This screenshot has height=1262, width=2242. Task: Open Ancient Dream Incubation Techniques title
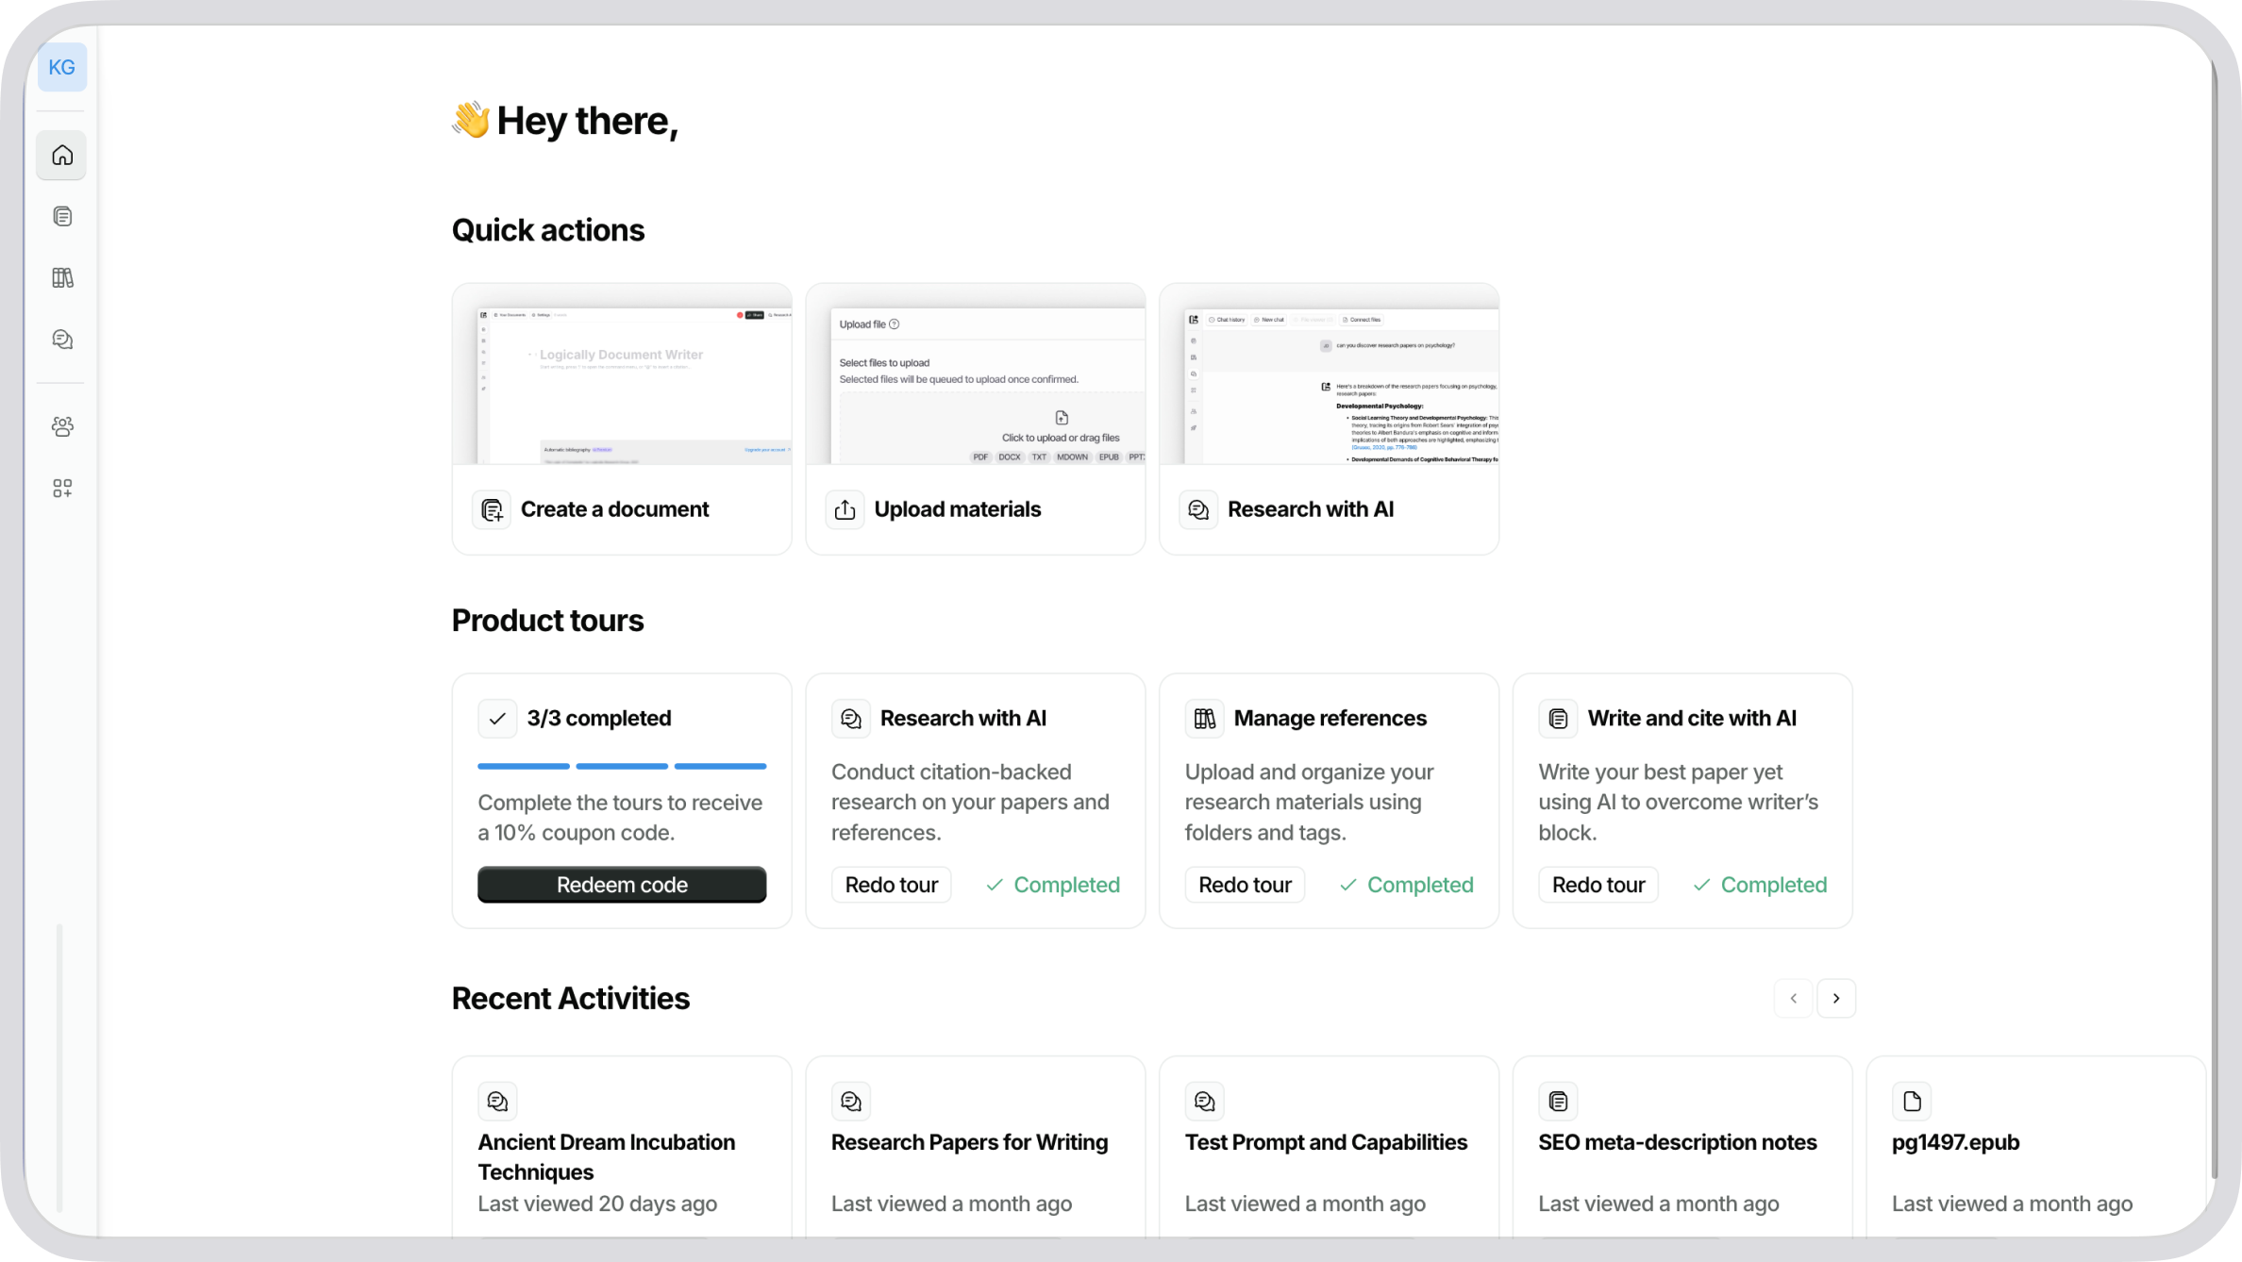tap(606, 1157)
